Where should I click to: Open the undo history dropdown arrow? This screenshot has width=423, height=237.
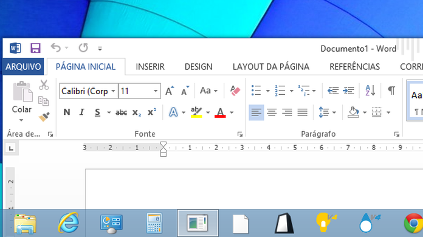67,48
